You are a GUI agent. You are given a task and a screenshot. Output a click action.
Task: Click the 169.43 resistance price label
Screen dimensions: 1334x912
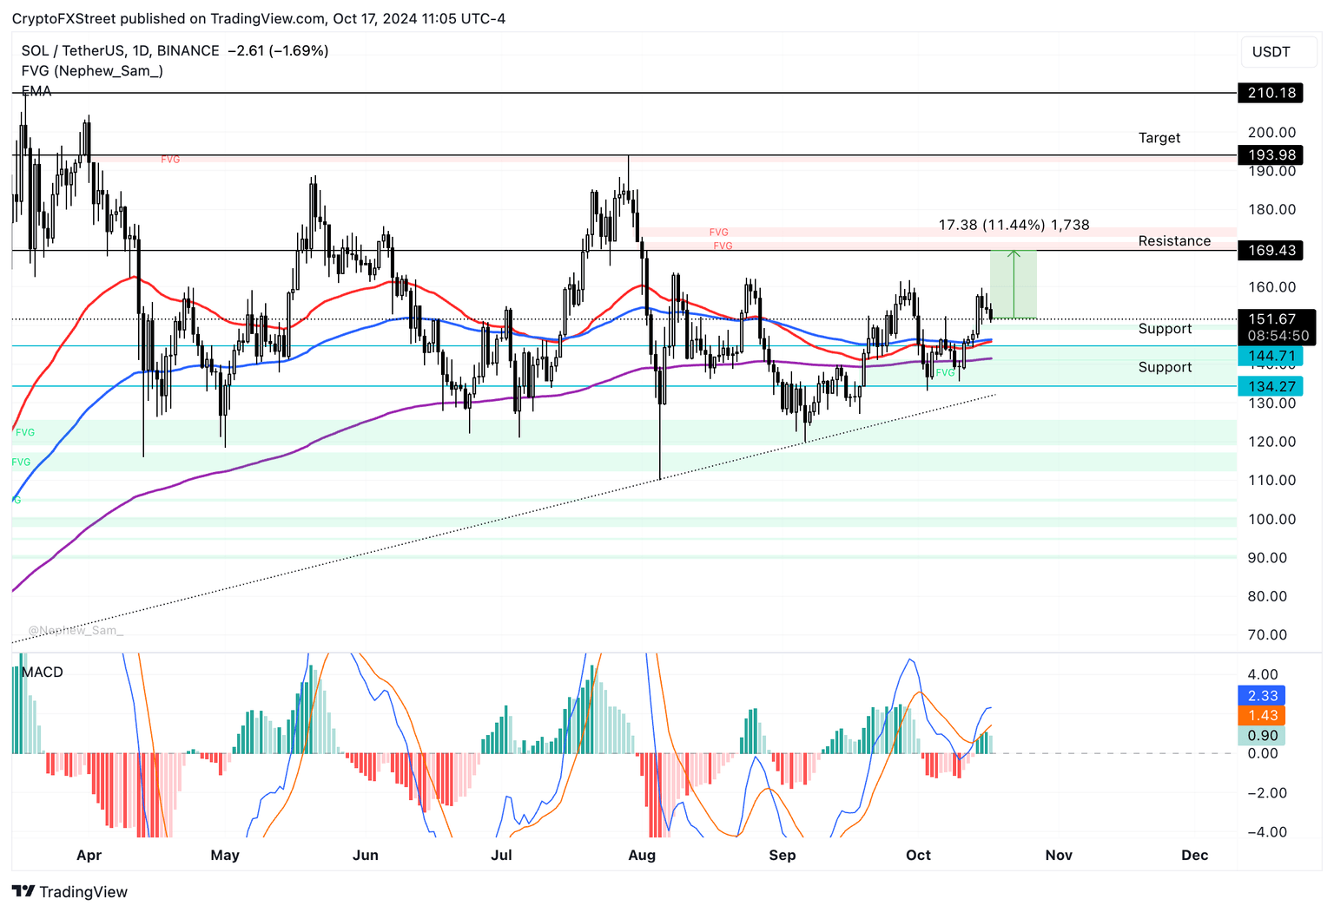tap(1271, 251)
